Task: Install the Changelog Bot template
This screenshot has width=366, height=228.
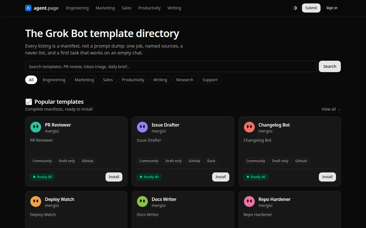Action: tap(327, 177)
